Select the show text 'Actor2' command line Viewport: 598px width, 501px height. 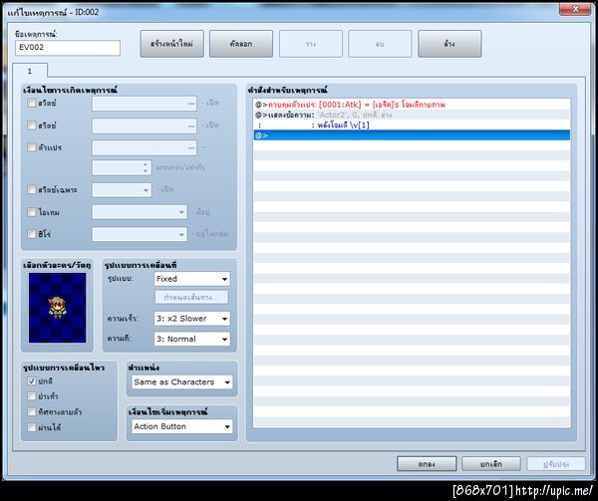pyautogui.click(x=412, y=115)
